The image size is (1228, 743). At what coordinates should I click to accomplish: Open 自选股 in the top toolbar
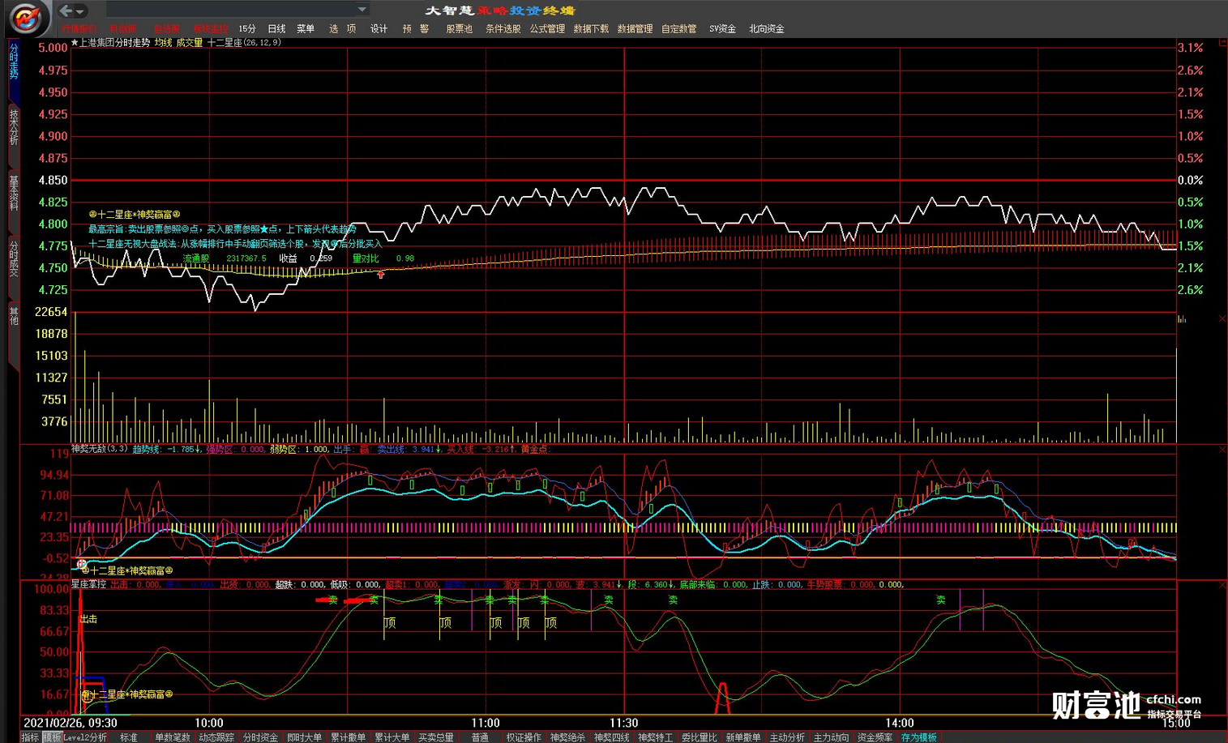pyautogui.click(x=167, y=28)
